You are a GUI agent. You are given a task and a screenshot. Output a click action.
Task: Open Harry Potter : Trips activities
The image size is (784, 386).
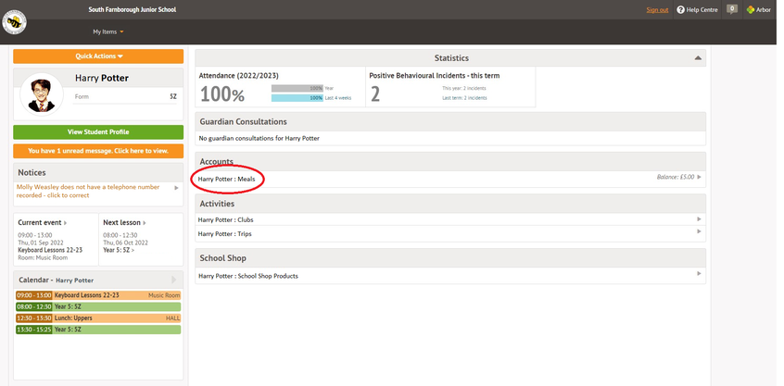coord(224,233)
